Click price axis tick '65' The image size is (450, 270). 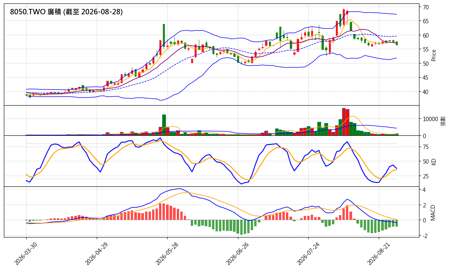(426, 21)
